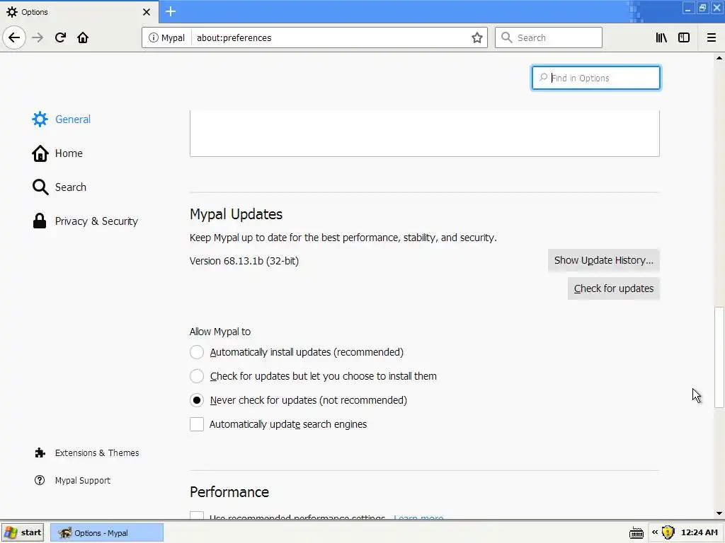725x543 pixels.
Task: Click the 12:24 AM clock
Action: pos(699,532)
